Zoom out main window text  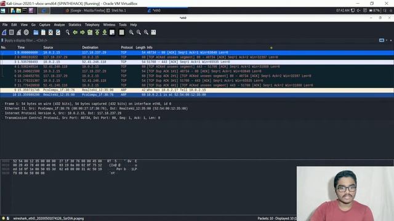(x=139, y=33)
